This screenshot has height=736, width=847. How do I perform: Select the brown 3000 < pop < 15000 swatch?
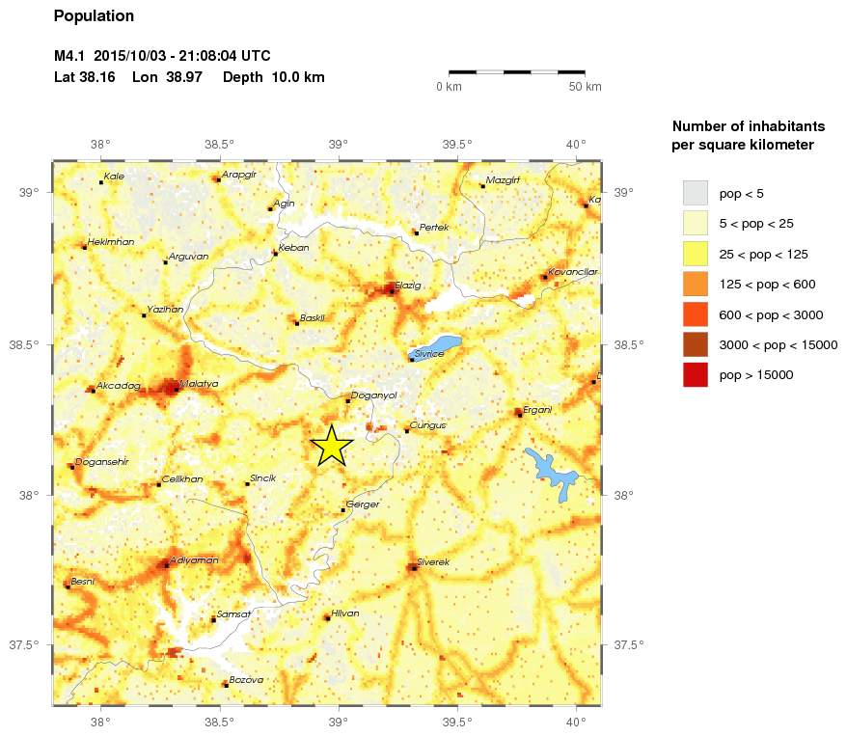[696, 344]
